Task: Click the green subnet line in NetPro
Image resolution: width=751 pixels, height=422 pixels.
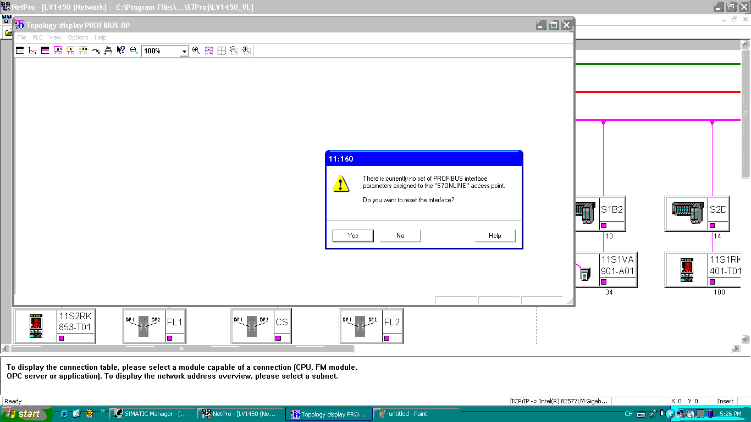Action: click(658, 64)
